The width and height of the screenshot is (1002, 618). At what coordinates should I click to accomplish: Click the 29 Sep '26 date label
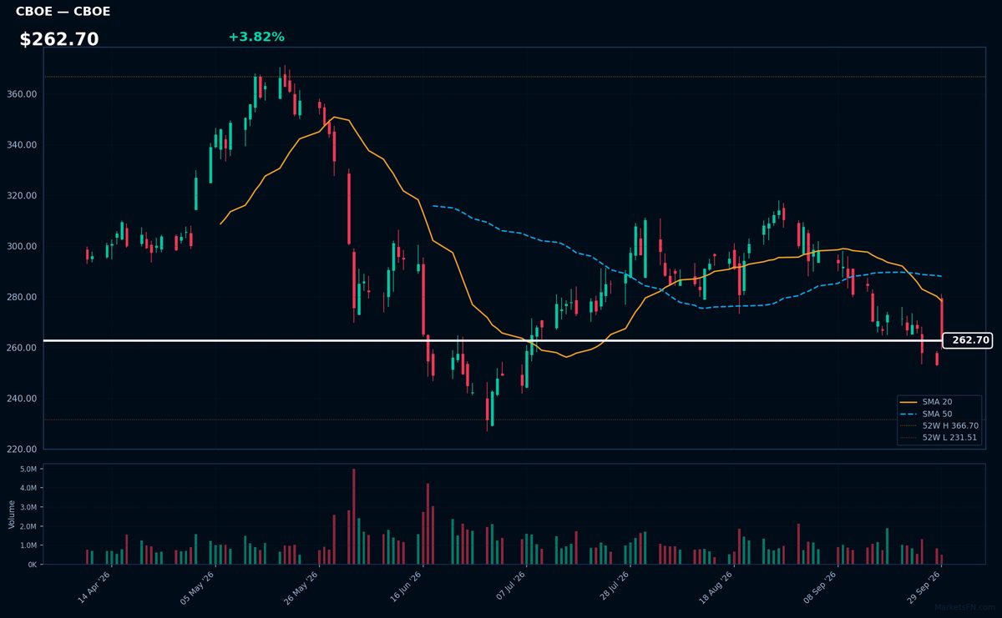pyautogui.click(x=923, y=588)
